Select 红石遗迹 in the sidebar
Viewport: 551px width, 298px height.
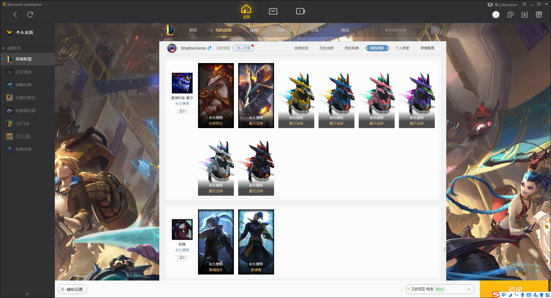pyautogui.click(x=27, y=72)
